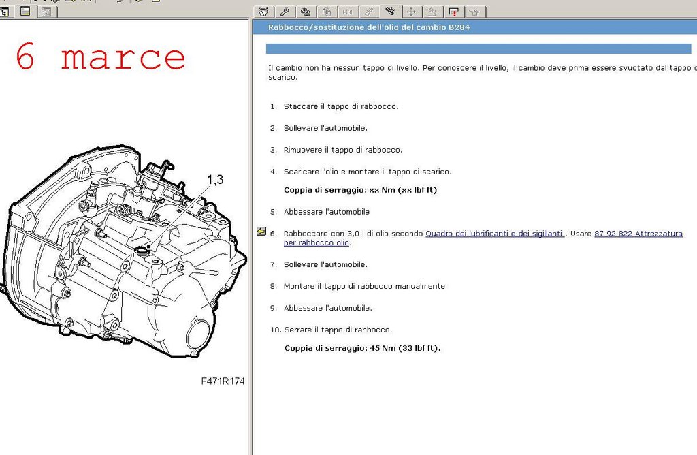This screenshot has height=455, width=697.
Task: Open 'Quadro dei lubrificanti e dei sigillanti' link
Action: point(495,234)
